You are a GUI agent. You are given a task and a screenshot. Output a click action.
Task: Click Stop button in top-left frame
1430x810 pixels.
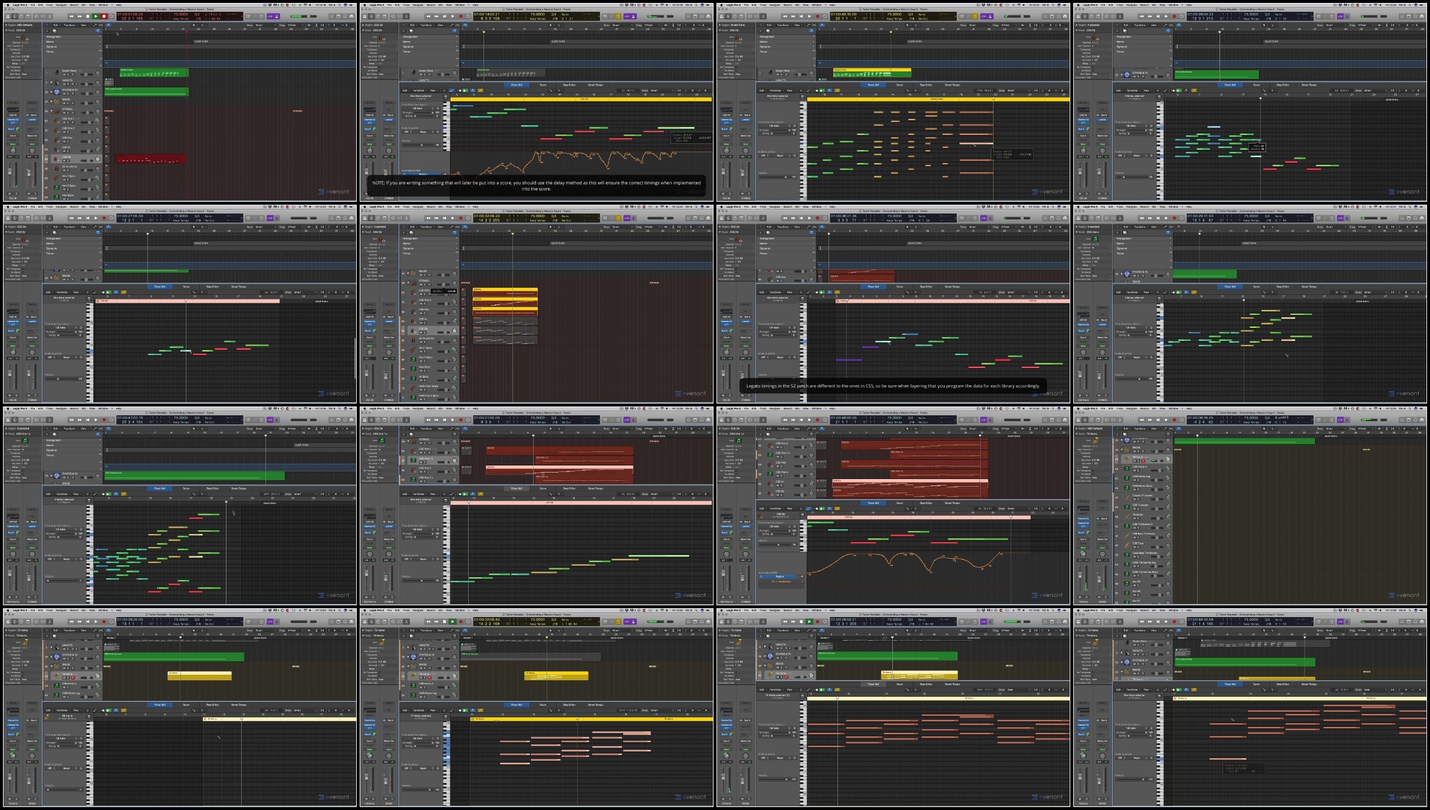(x=88, y=16)
